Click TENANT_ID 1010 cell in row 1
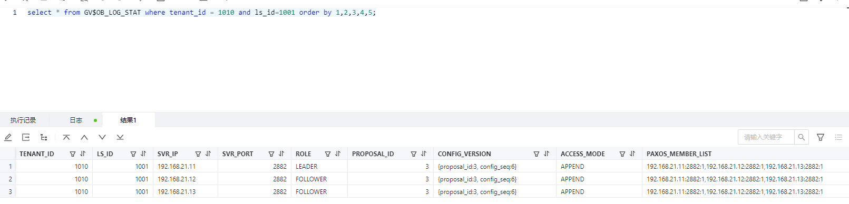The height and width of the screenshot is (204, 849). [x=54, y=167]
